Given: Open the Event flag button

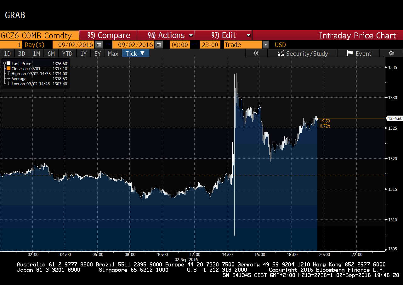Looking at the screenshot, I should coord(359,54).
